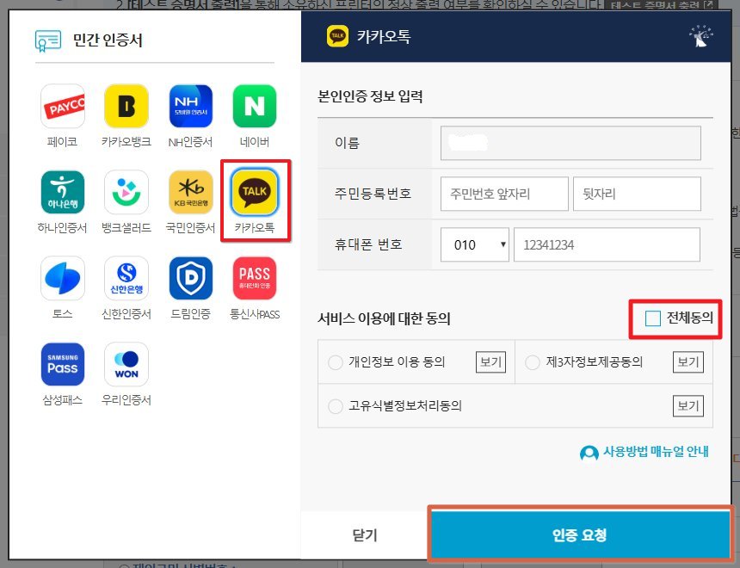Click the 네이버 label text
Viewport: 740px width, 568px height.
pyautogui.click(x=255, y=142)
